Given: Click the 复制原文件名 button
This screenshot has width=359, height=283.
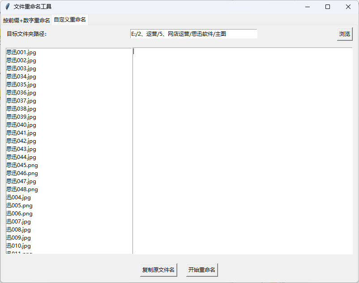Looking at the screenshot, I should [158, 270].
